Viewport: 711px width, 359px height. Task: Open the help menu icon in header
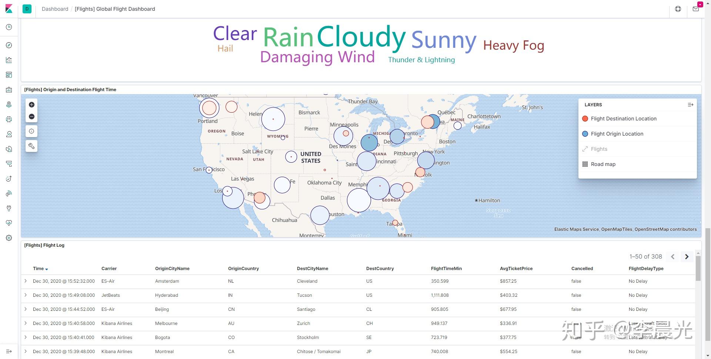[678, 9]
